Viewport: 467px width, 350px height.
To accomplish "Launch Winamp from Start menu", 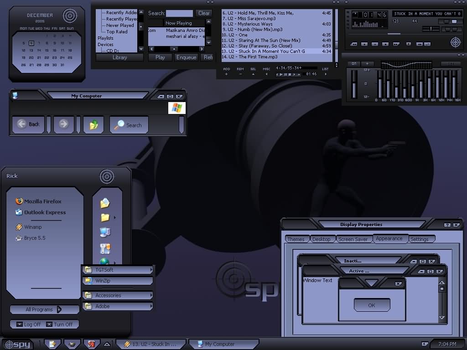I will (29, 227).
